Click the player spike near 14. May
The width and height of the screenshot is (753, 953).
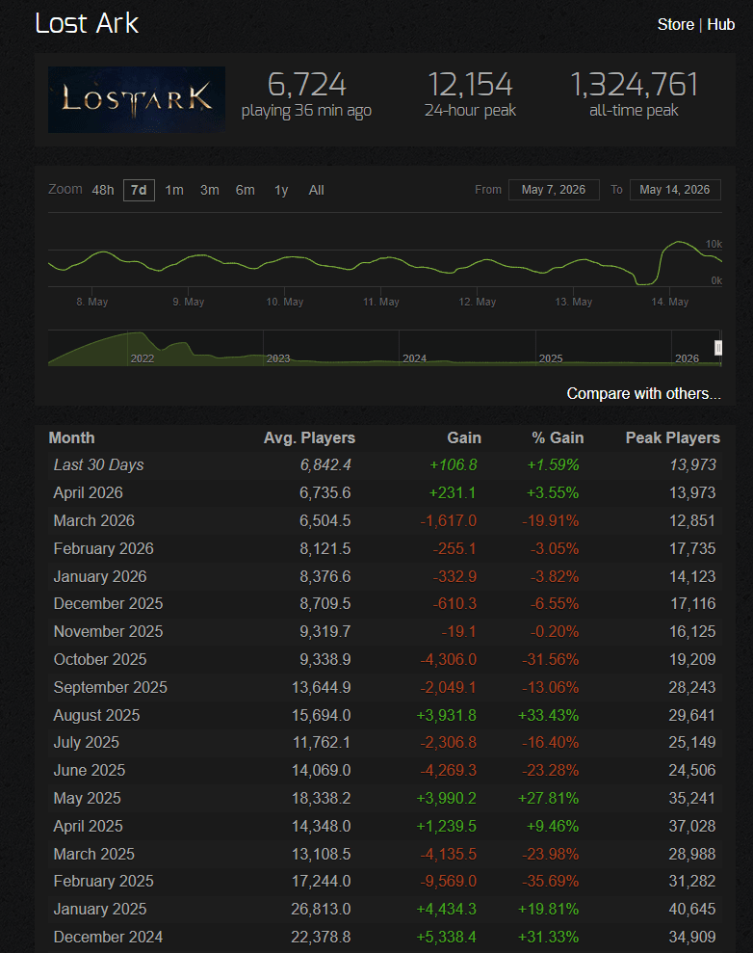pos(678,243)
